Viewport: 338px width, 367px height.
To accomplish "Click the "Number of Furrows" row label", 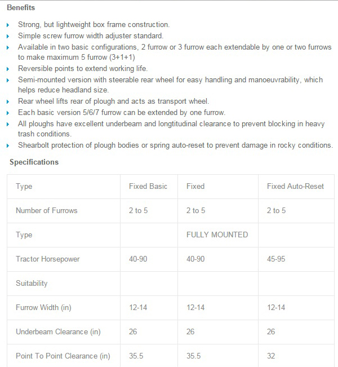I will click(47, 210).
